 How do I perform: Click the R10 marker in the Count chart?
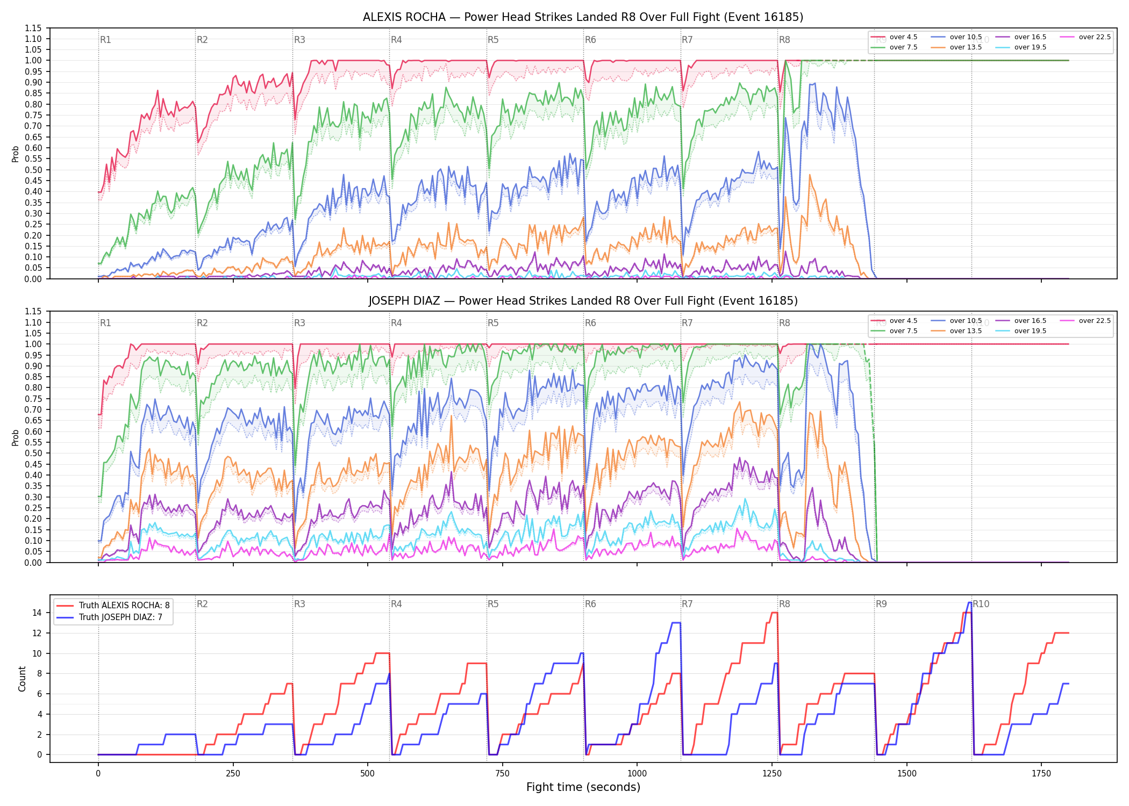pyautogui.click(x=981, y=604)
